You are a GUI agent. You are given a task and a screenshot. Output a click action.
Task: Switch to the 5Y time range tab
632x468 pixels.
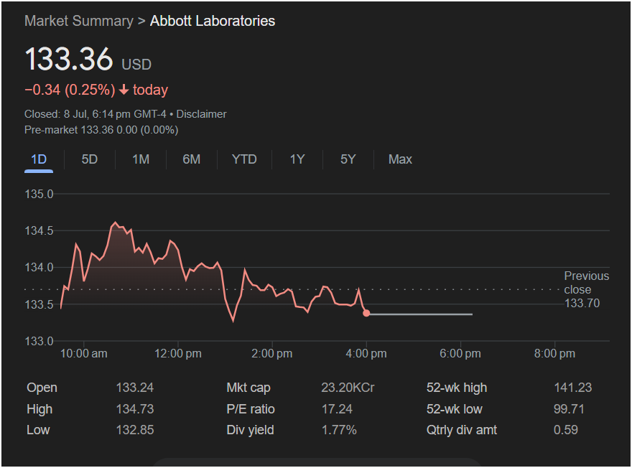(348, 159)
